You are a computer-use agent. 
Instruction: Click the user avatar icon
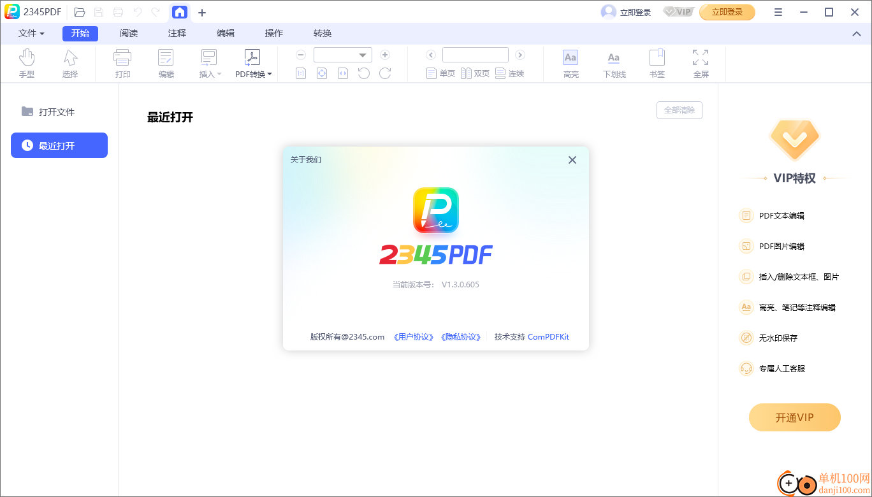coord(609,12)
